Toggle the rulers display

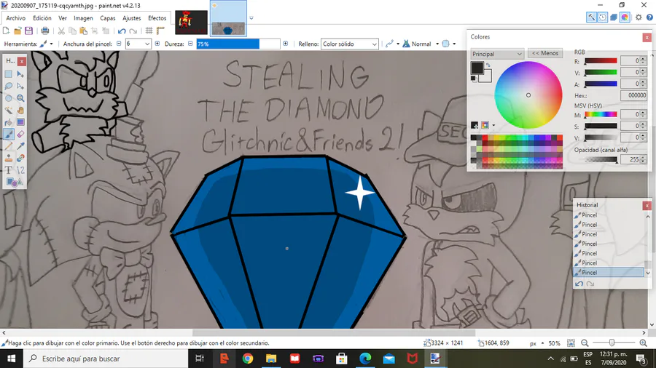pyautogui.click(x=160, y=31)
